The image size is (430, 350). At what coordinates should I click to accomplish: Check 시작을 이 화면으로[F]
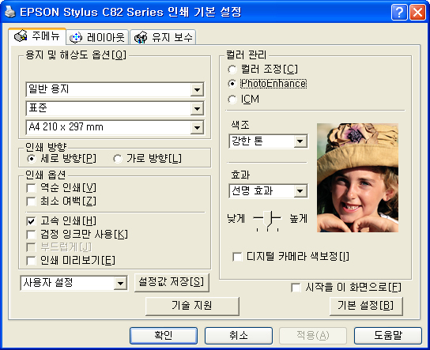(x=296, y=288)
